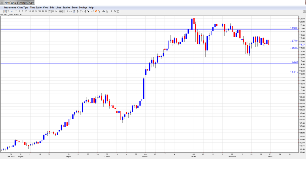The height and width of the screenshot is (172, 306).
Task: Select the arrow-down drawing tool
Action: 88,12
